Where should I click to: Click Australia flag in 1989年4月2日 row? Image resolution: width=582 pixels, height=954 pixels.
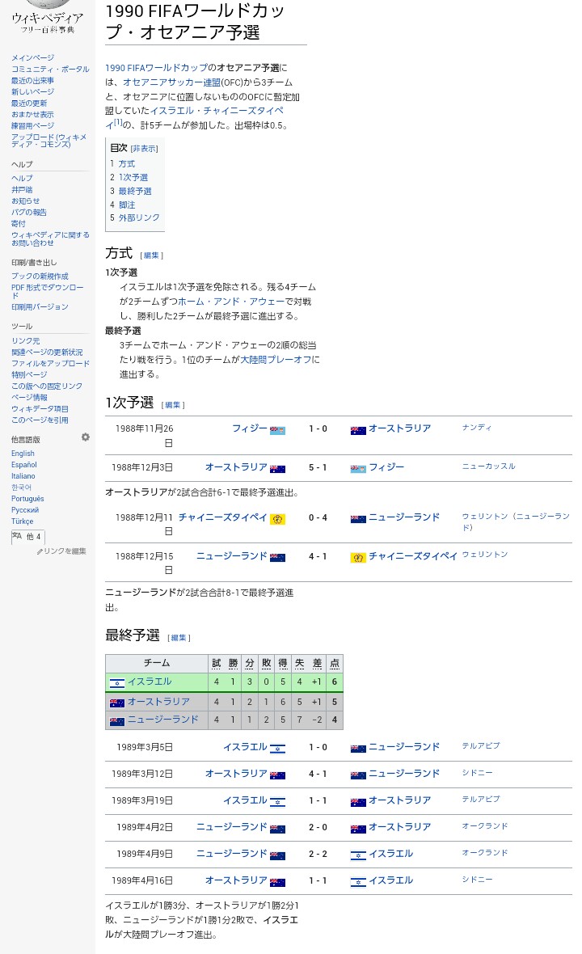click(358, 829)
